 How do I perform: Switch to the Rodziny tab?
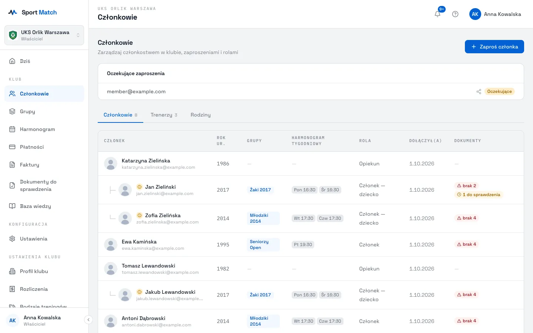pos(201,115)
